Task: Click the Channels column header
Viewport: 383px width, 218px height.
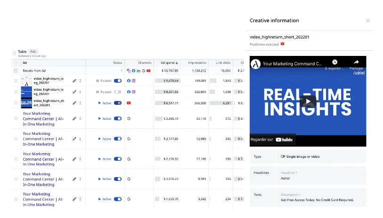Action: point(145,63)
